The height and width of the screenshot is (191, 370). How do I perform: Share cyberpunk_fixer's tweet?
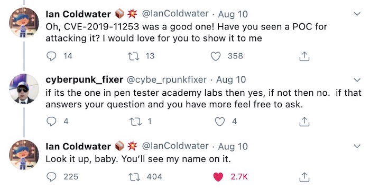click(304, 122)
